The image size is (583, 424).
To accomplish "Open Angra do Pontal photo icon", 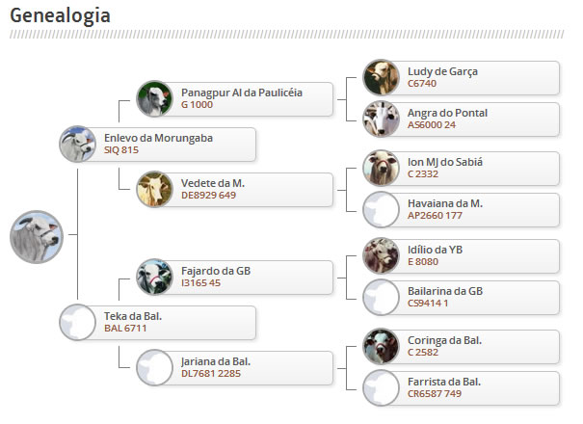I will click(x=381, y=119).
